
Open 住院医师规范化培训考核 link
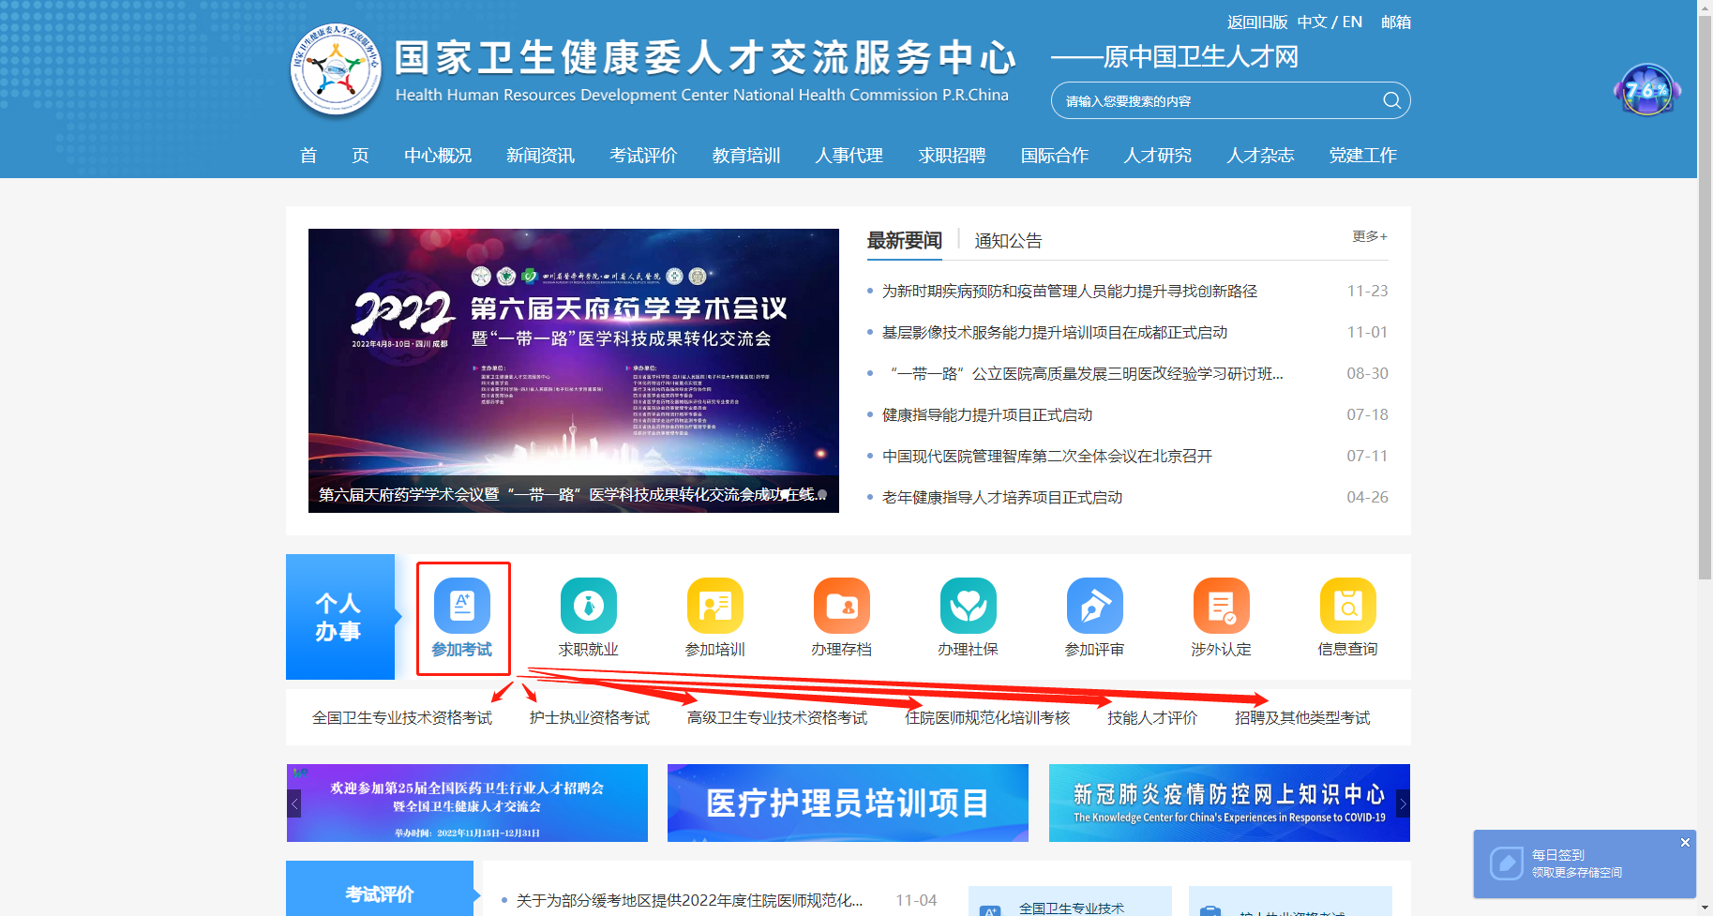pyautogui.click(x=987, y=718)
